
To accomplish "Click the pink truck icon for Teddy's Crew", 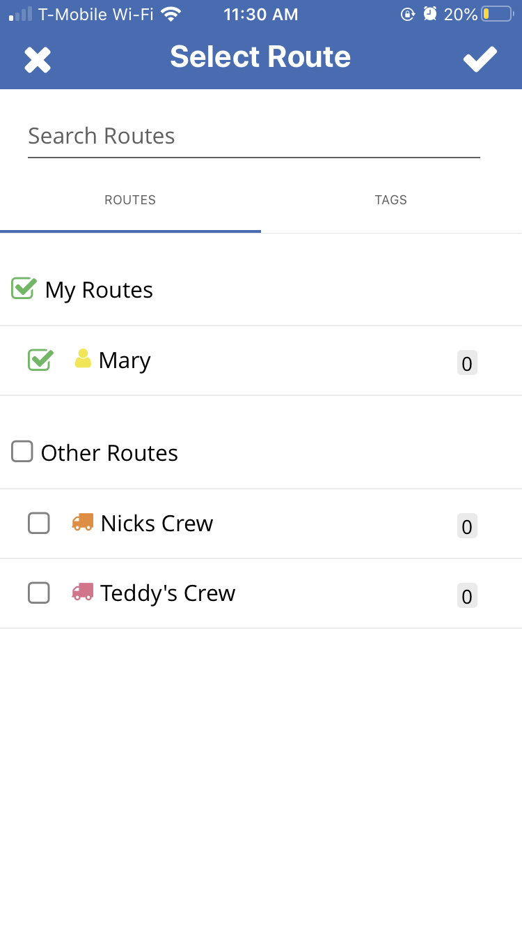I will [83, 592].
